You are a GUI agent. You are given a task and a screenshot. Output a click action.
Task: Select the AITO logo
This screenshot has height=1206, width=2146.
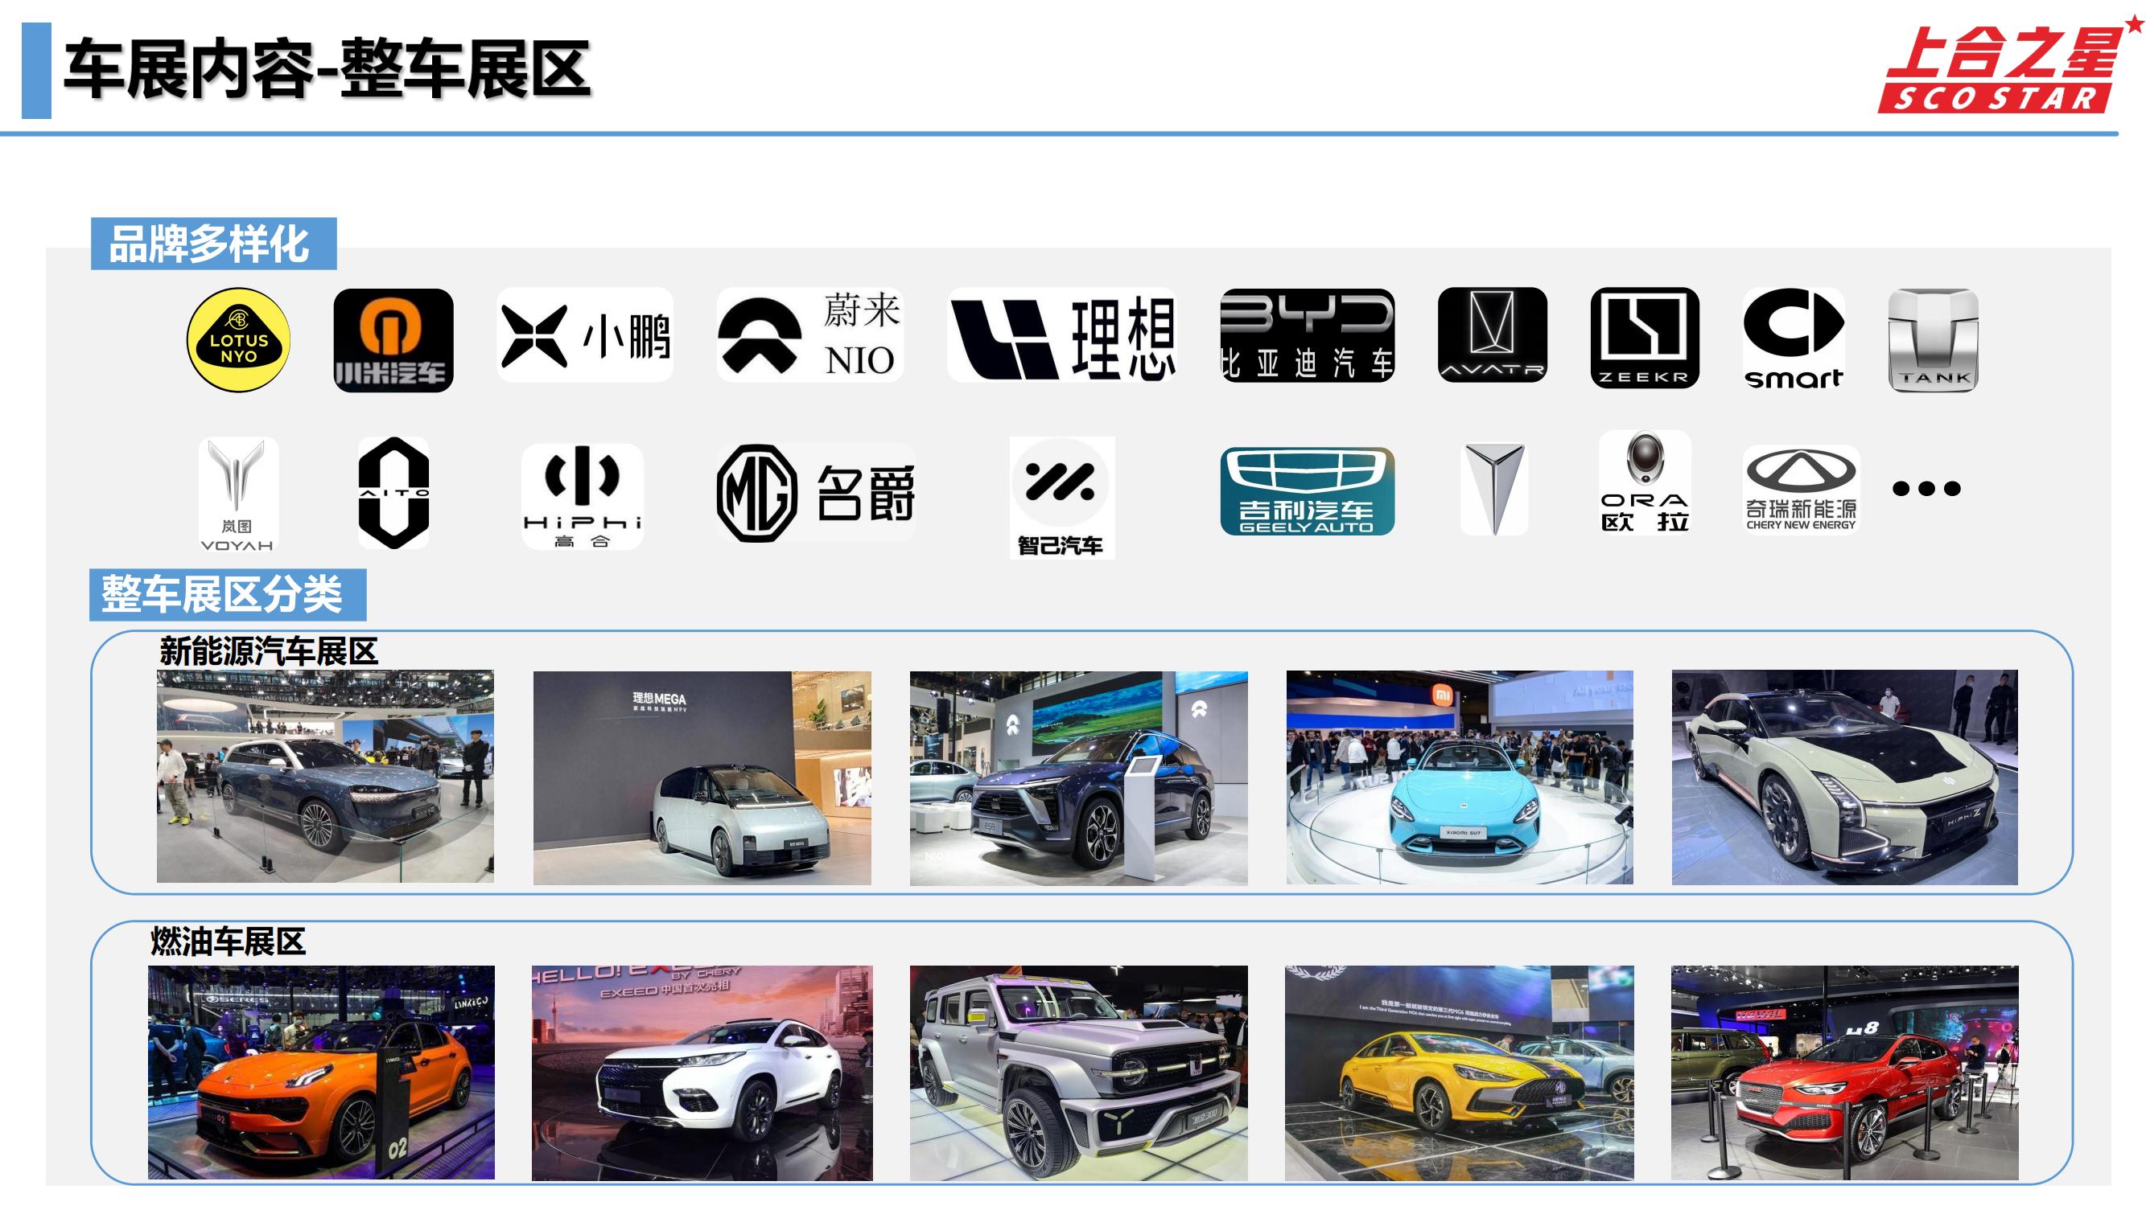(x=393, y=493)
